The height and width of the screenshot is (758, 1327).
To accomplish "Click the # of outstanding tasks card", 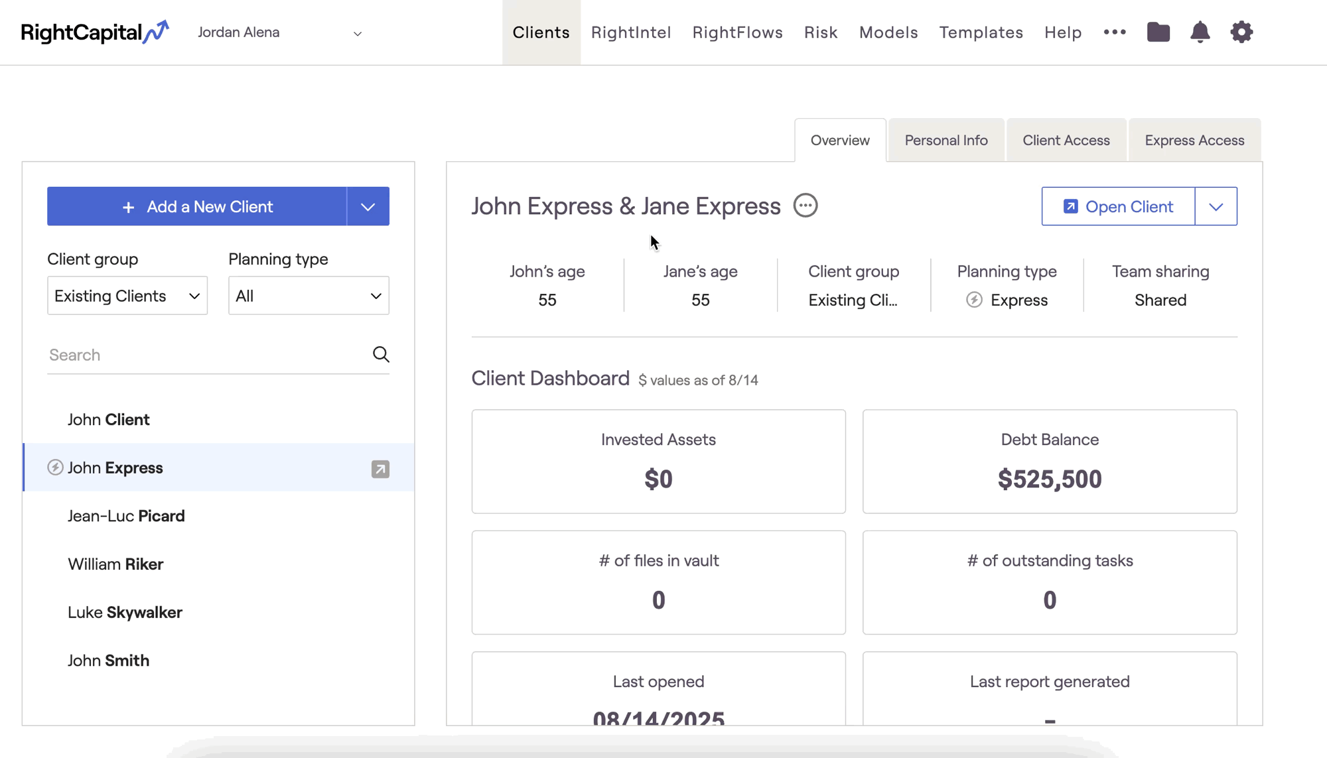I will (1050, 582).
